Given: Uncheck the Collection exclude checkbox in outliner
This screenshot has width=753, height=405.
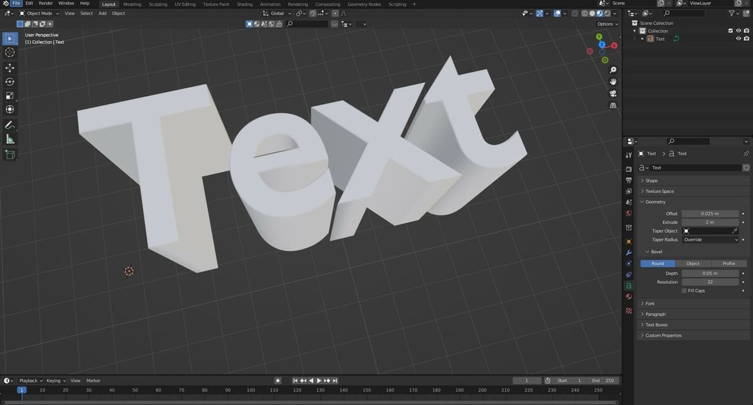Looking at the screenshot, I should click(730, 31).
